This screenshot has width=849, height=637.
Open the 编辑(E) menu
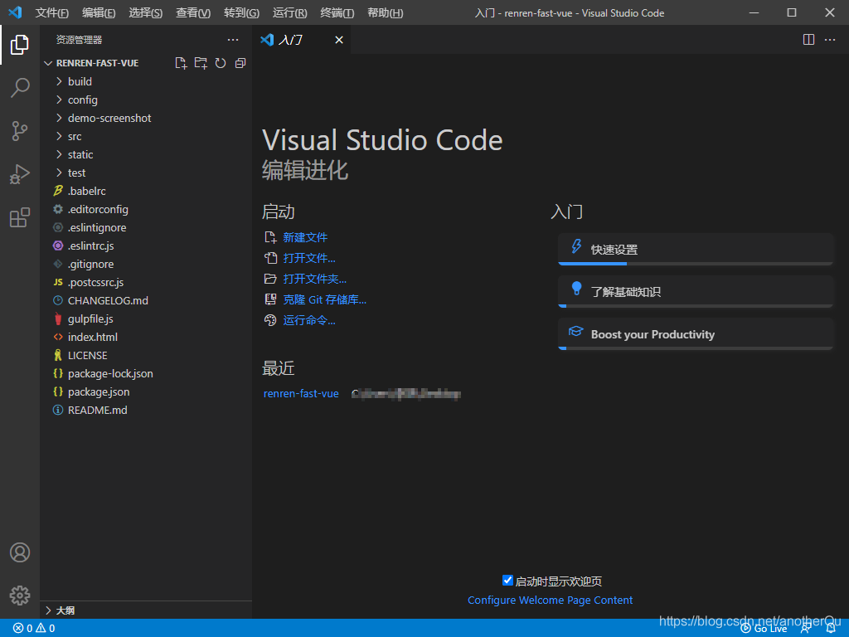point(99,12)
